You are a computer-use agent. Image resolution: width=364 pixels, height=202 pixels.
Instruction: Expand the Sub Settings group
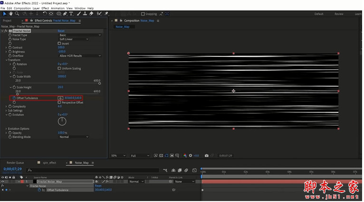coord(6,110)
